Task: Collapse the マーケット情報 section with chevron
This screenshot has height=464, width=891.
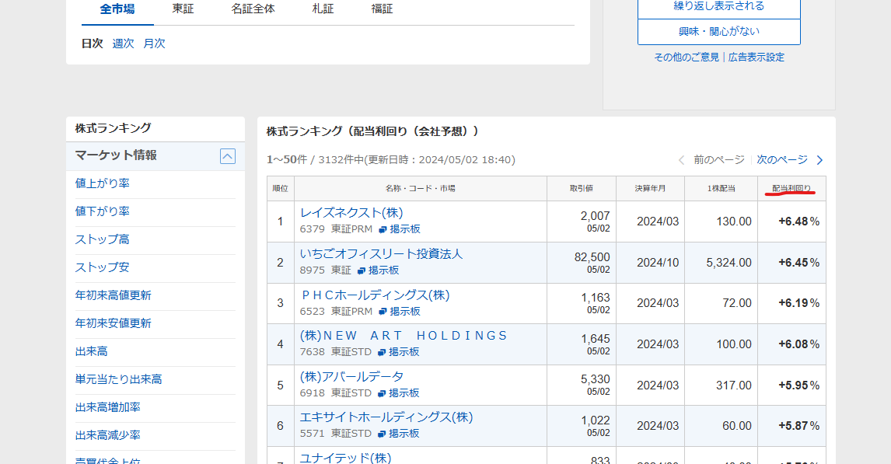Action: (x=227, y=156)
